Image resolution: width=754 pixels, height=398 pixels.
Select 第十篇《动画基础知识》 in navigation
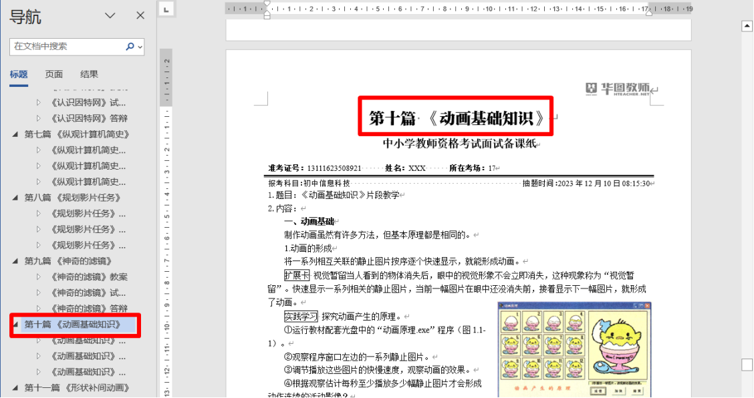tap(72, 325)
